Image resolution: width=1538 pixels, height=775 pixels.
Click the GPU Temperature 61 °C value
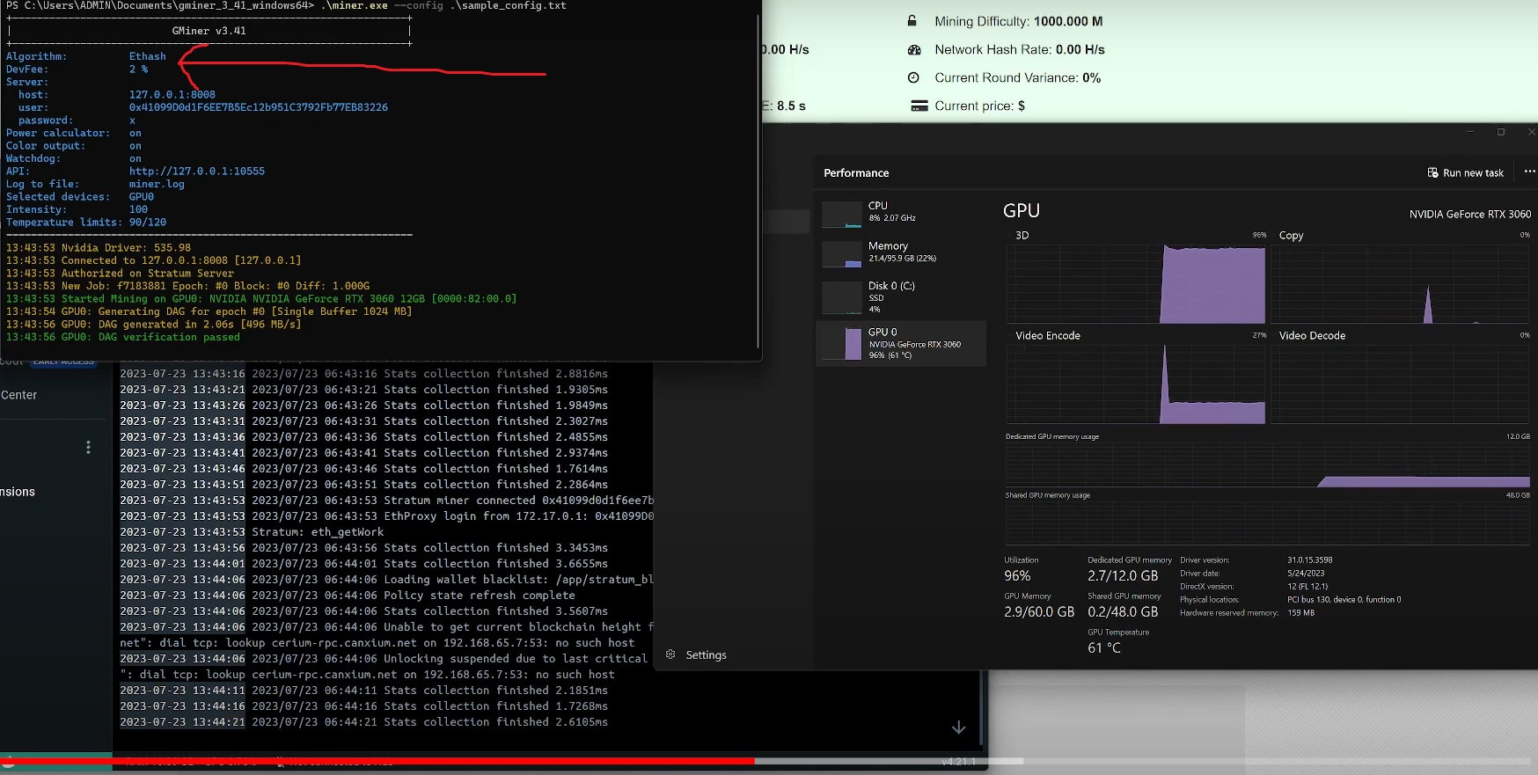tap(1104, 648)
